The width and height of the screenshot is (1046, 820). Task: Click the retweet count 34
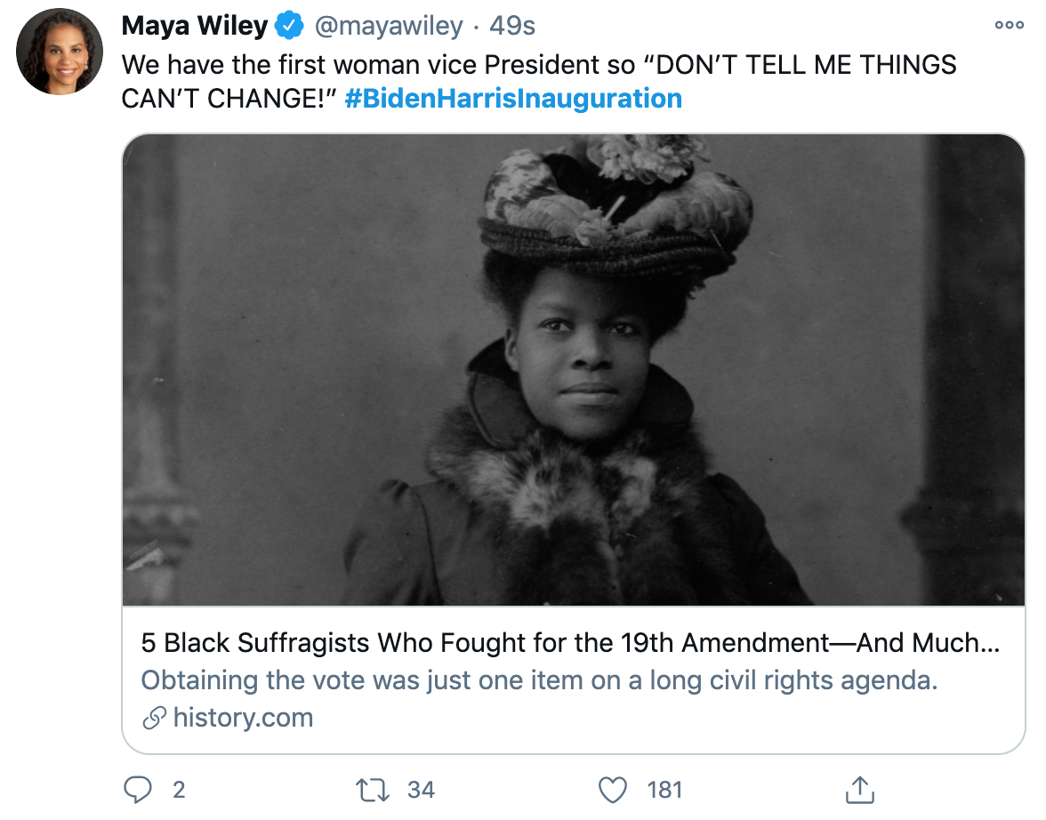pyautogui.click(x=421, y=790)
